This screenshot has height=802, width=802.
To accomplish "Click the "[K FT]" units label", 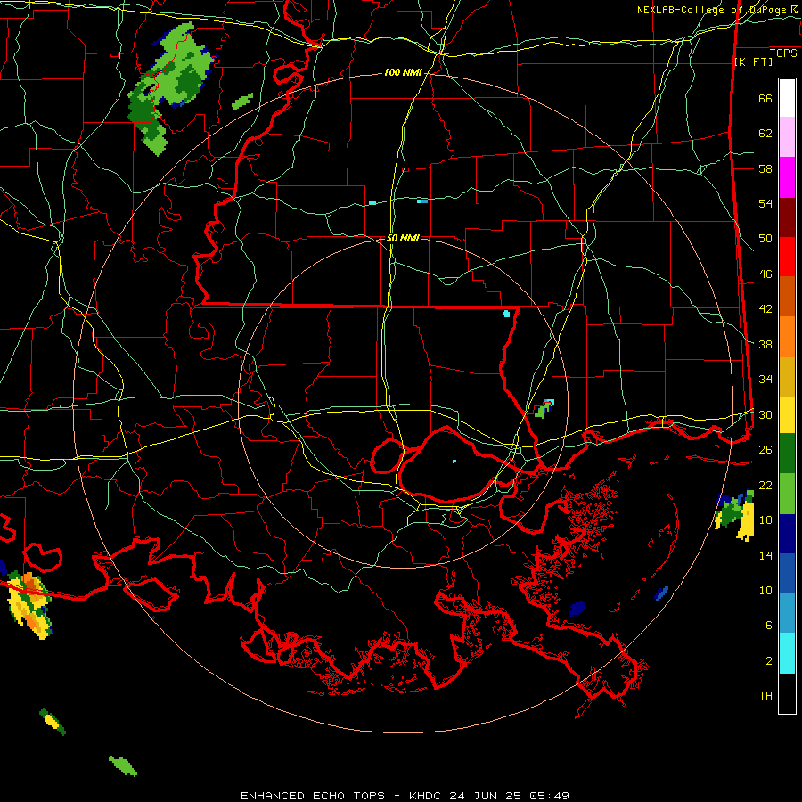I will click(x=753, y=61).
